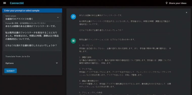The height and width of the screenshot is (95, 192).
Task: Select the 会議進行のアドバイスを聞く sample field
Action: [32, 18]
